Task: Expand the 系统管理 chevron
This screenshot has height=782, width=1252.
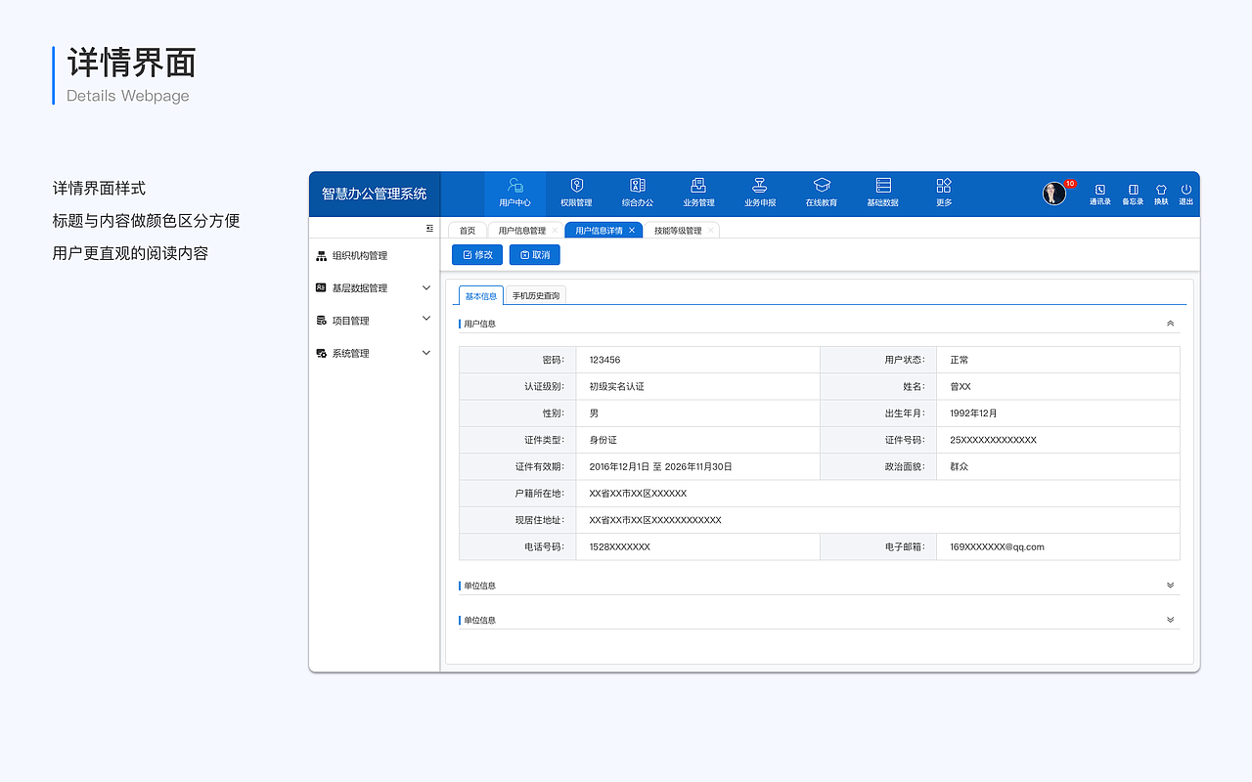Action: coord(425,353)
